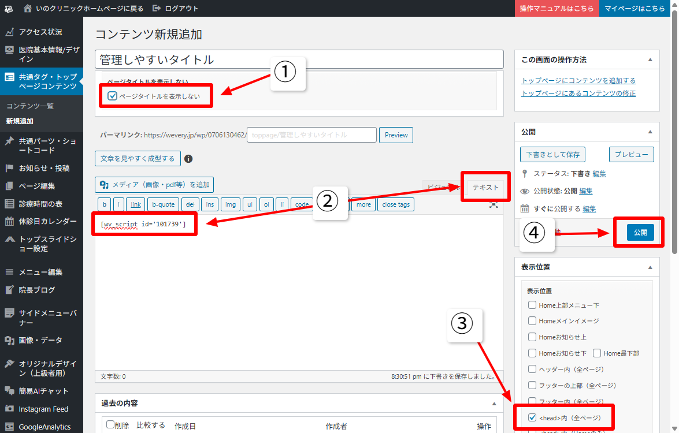
Task: Collapse the 公開 panel with its arrow
Action: point(650,132)
